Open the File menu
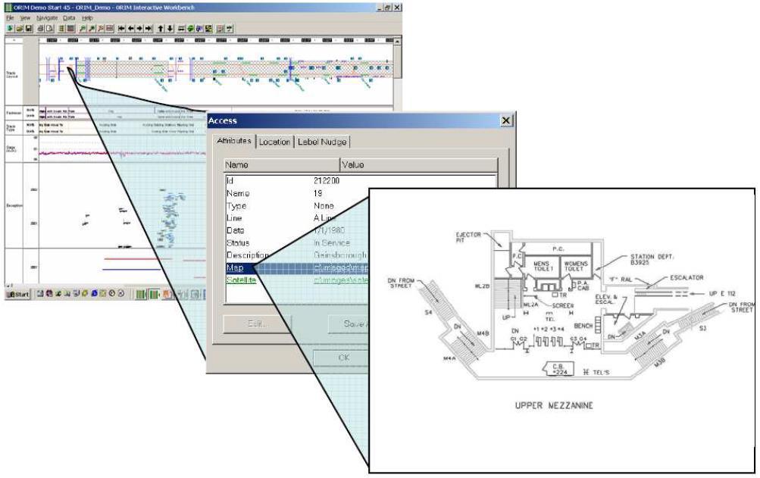Screen dimensions: 760x478 click(x=10, y=18)
